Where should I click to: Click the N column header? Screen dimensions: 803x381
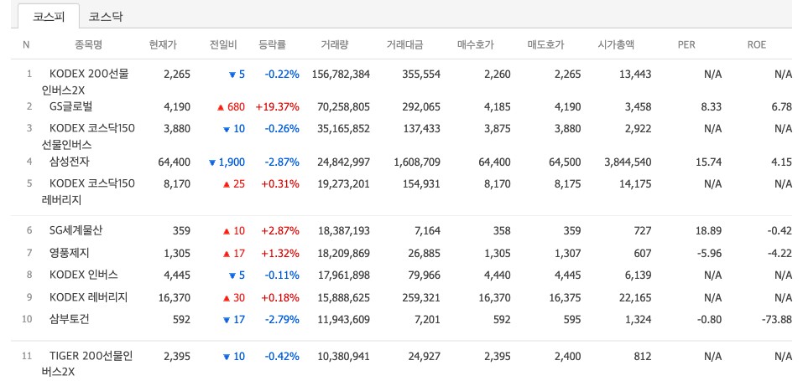(26, 45)
